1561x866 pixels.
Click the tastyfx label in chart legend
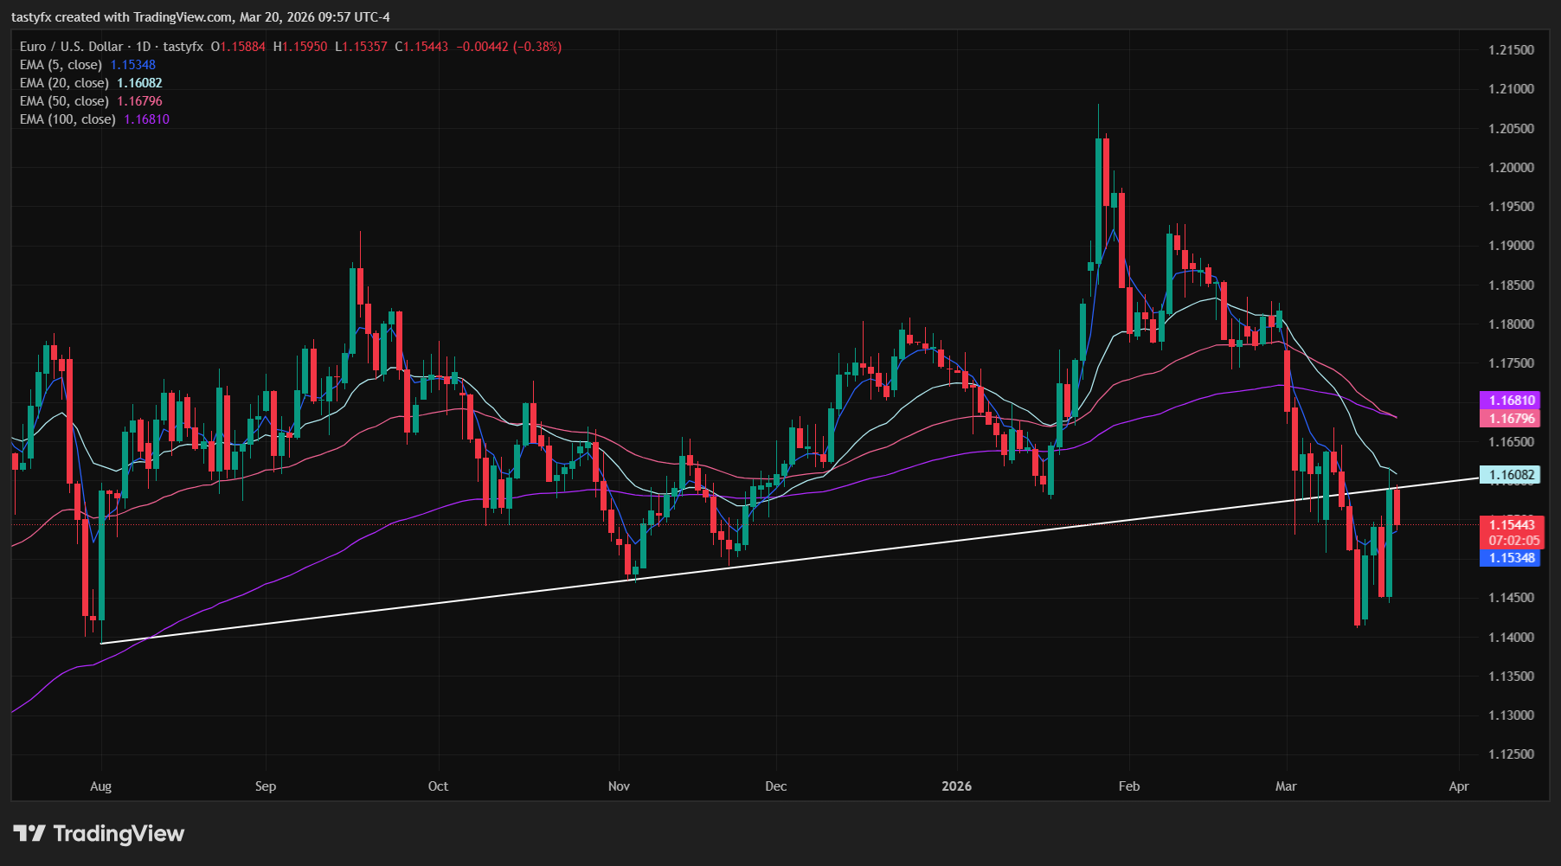point(183,47)
